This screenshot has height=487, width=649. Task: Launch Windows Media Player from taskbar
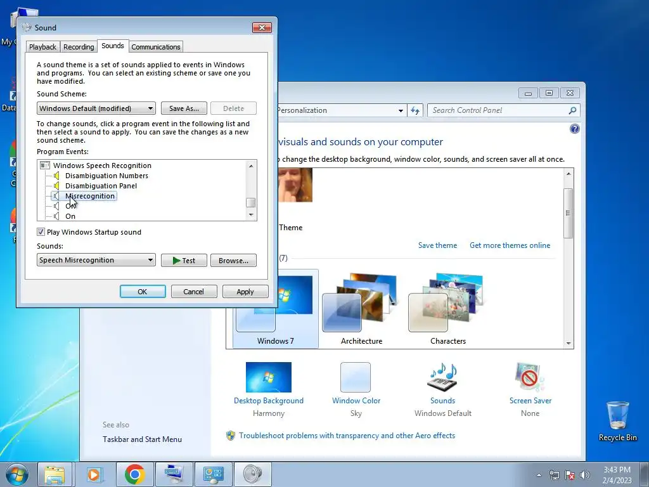coord(94,474)
